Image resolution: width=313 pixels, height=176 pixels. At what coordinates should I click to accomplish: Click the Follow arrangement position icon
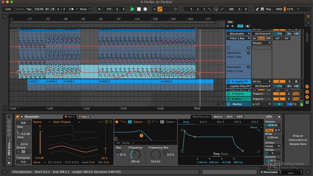click(x=100, y=9)
